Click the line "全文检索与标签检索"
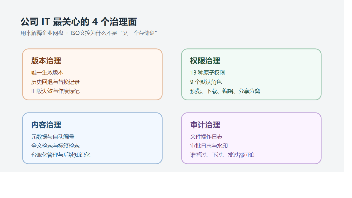 [x=55, y=146]
